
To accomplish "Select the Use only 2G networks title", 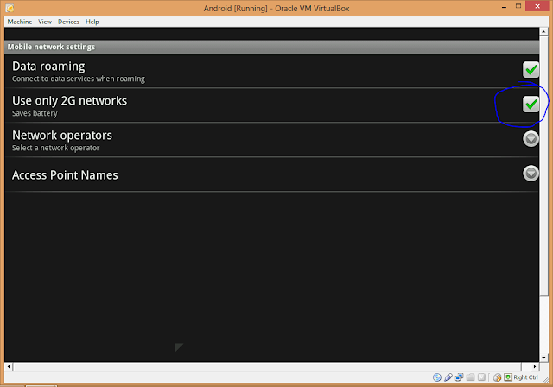I will pos(69,101).
